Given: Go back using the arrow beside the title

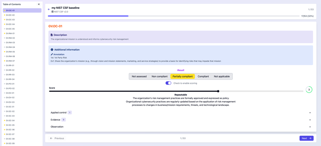Looking at the screenshot, I should tap(49, 9).
